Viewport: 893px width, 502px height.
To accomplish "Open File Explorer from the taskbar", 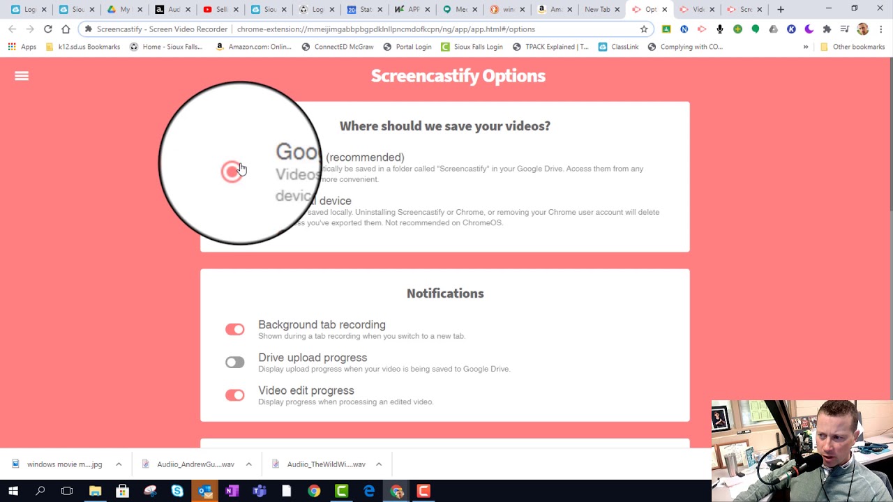I will coord(95,492).
